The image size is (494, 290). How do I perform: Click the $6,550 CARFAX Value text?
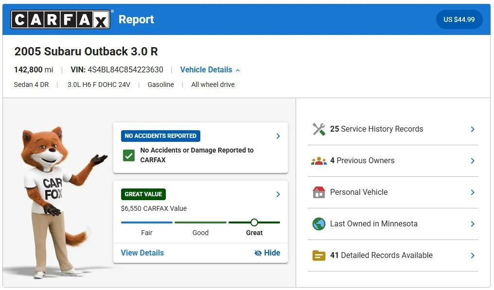tap(154, 208)
